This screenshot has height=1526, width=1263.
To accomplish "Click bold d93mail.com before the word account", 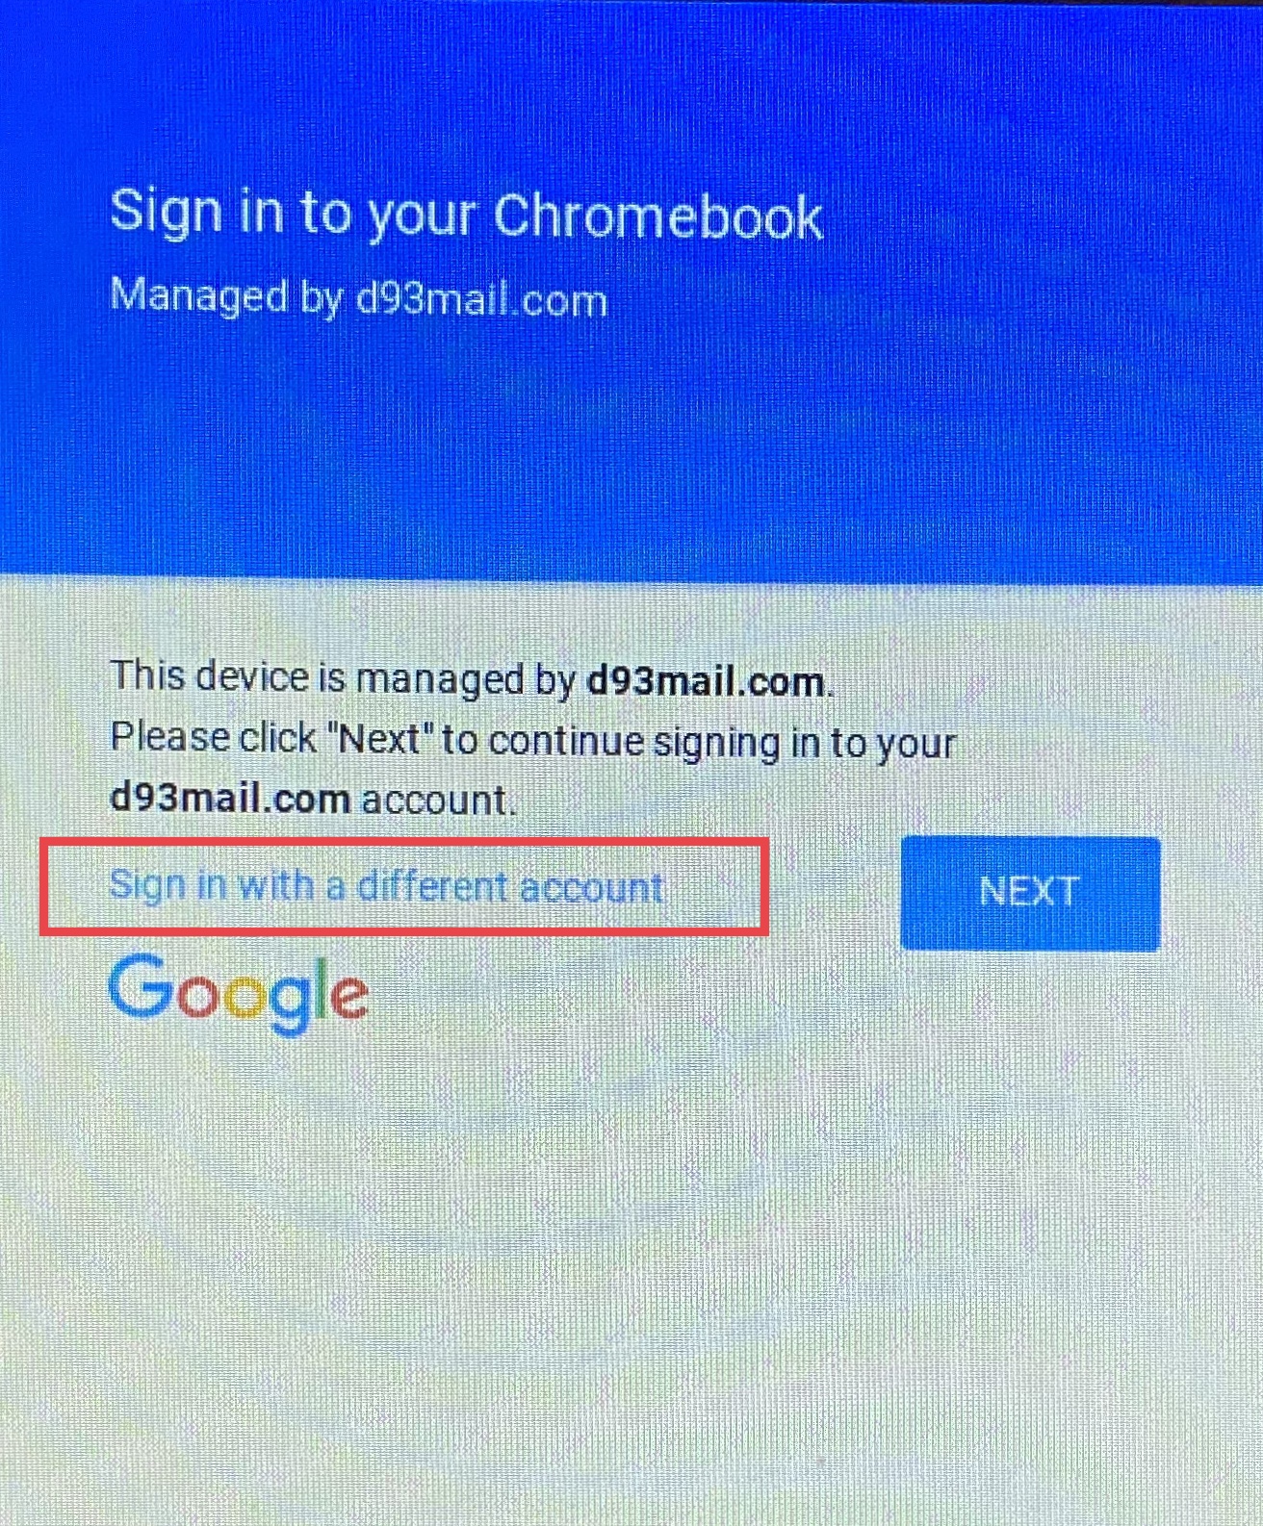I will [230, 799].
